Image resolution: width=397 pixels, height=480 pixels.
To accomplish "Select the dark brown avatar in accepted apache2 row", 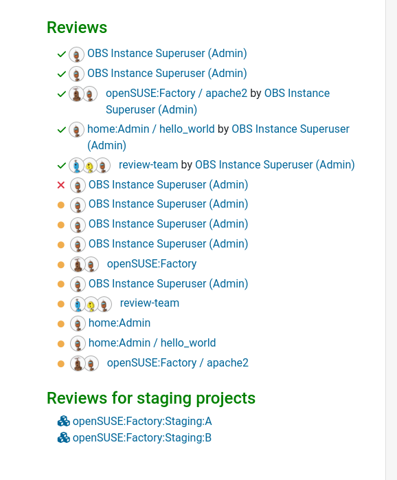I will coord(76,94).
